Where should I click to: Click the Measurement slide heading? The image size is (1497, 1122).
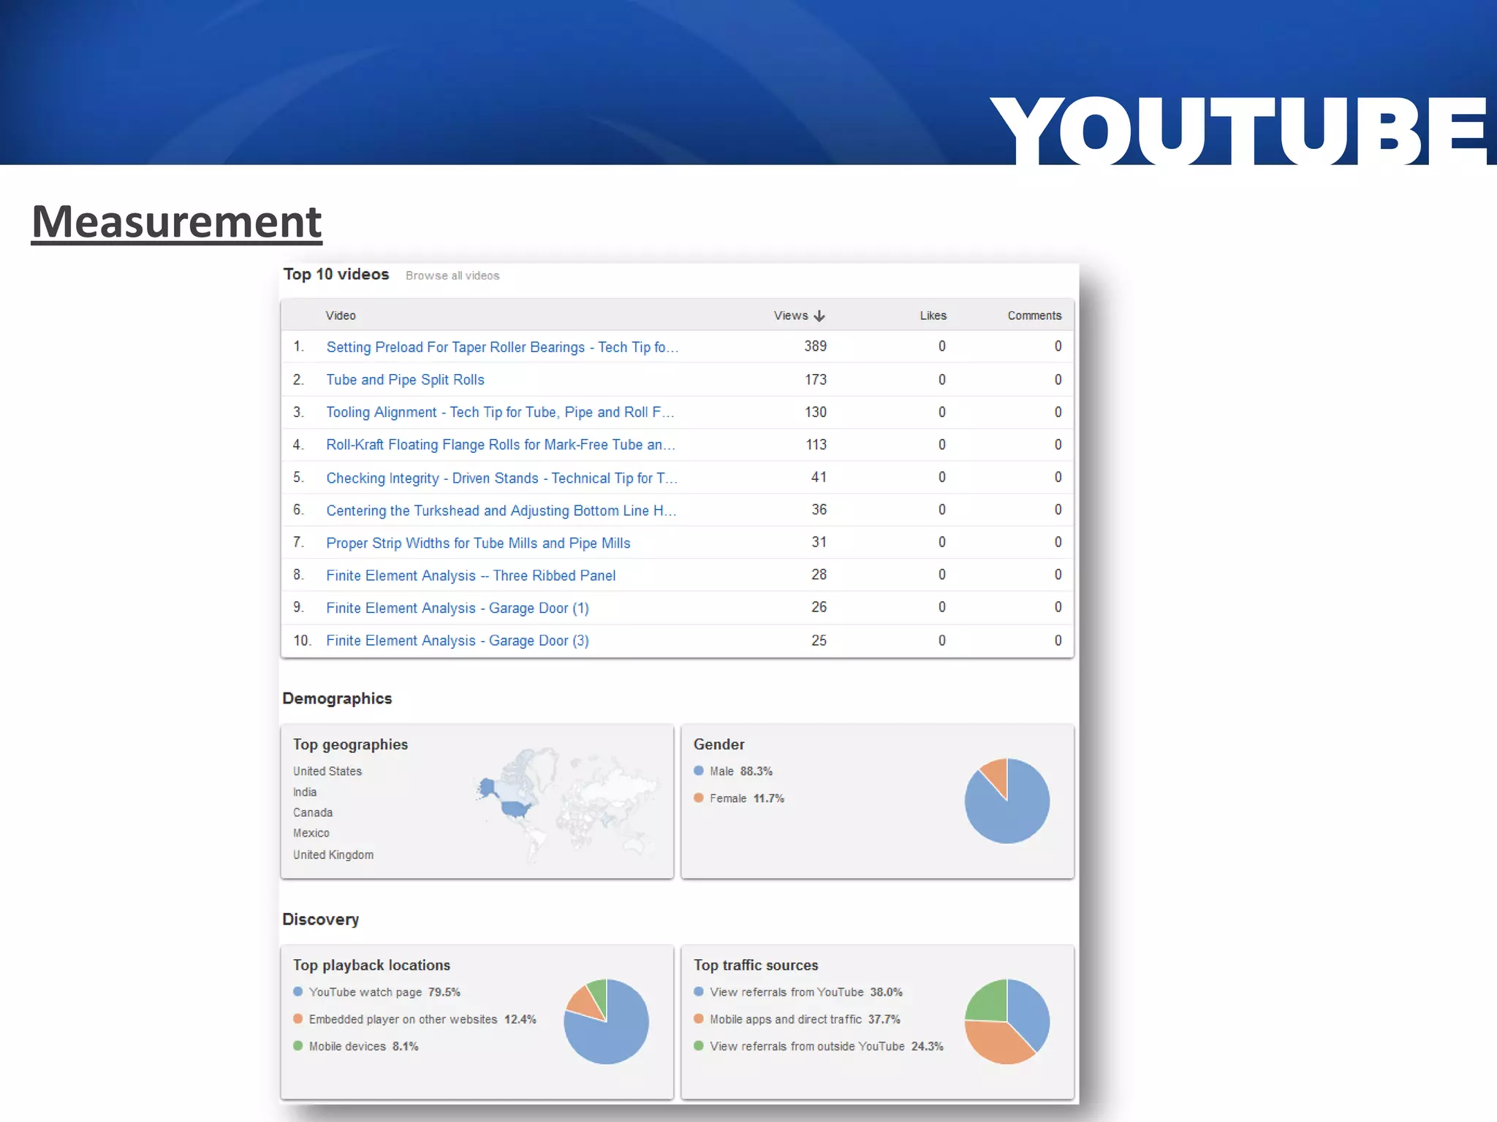177,222
